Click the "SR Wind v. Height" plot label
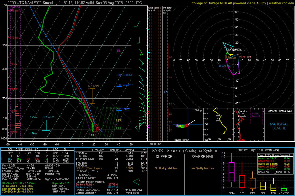 click(x=243, y=114)
